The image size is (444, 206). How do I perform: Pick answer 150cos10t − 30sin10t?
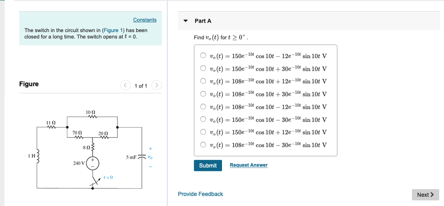[x=203, y=119]
